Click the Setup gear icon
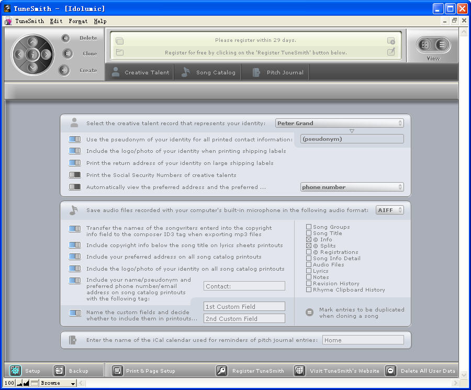This screenshot has width=471, height=390. pyautogui.click(x=15, y=371)
